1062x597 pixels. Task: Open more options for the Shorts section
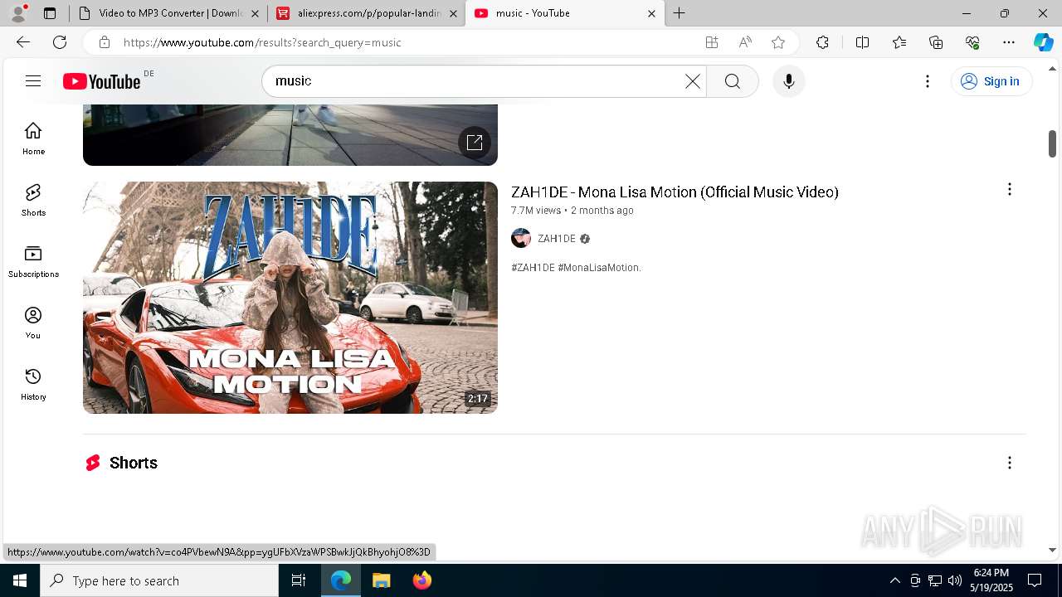pyautogui.click(x=1010, y=463)
